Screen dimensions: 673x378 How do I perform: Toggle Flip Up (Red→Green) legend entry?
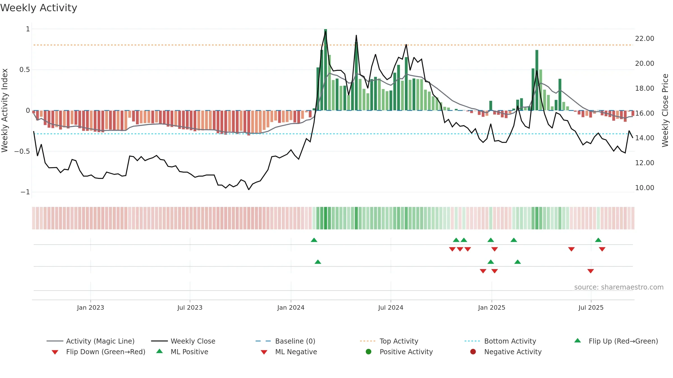pyautogui.click(x=616, y=341)
